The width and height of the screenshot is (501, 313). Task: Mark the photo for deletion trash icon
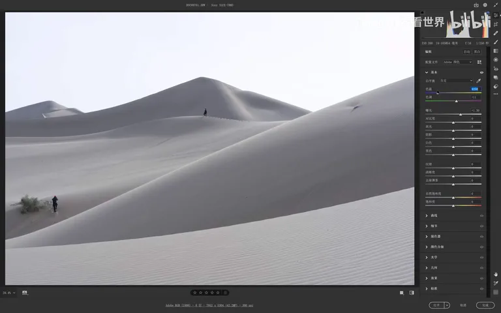click(x=225, y=293)
